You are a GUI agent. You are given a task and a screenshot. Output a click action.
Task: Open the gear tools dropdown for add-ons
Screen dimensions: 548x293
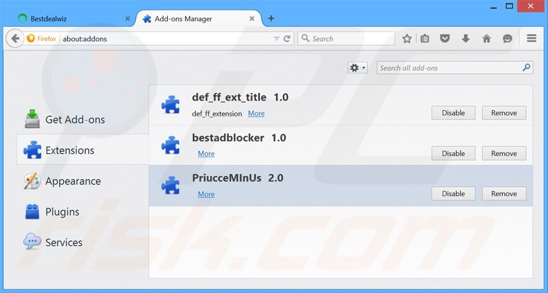point(357,68)
